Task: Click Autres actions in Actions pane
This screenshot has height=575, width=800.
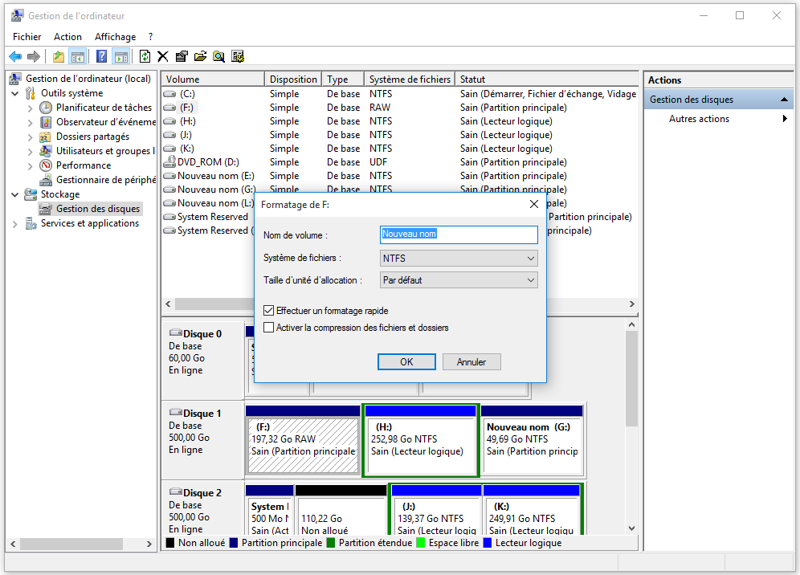Action: (x=699, y=118)
